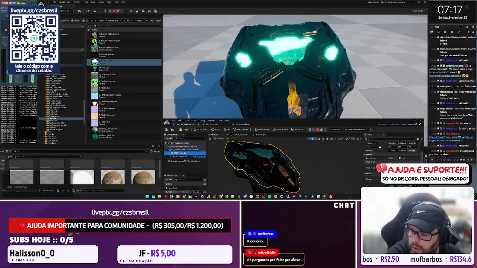Click Spotify icon in Windows taskbar
477x268 pixels.
pyautogui.click(x=269, y=196)
